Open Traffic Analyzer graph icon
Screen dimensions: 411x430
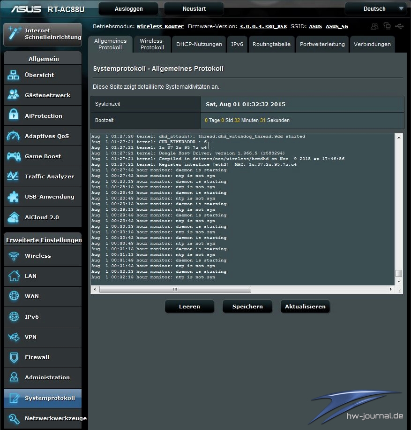click(x=13, y=176)
